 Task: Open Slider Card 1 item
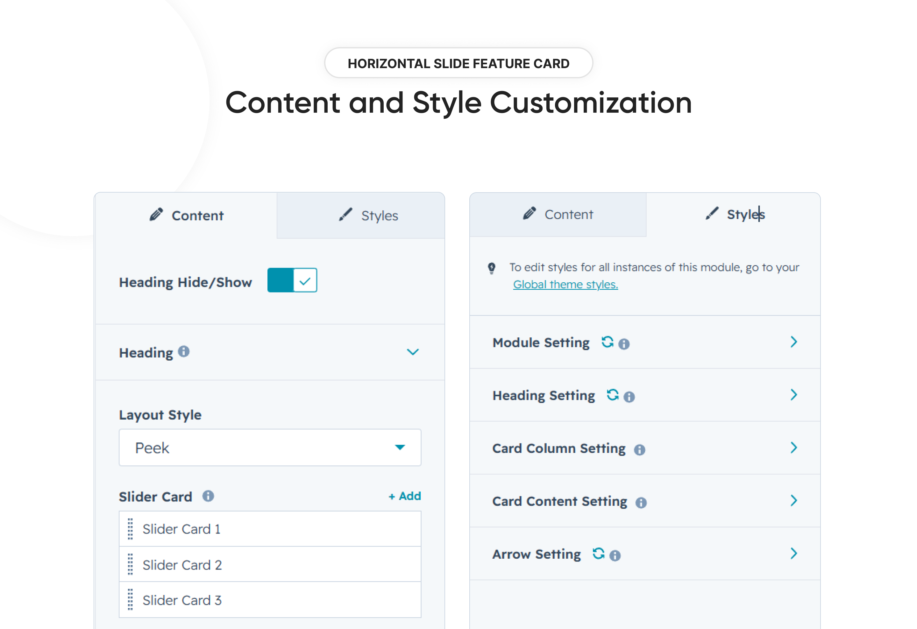(270, 529)
